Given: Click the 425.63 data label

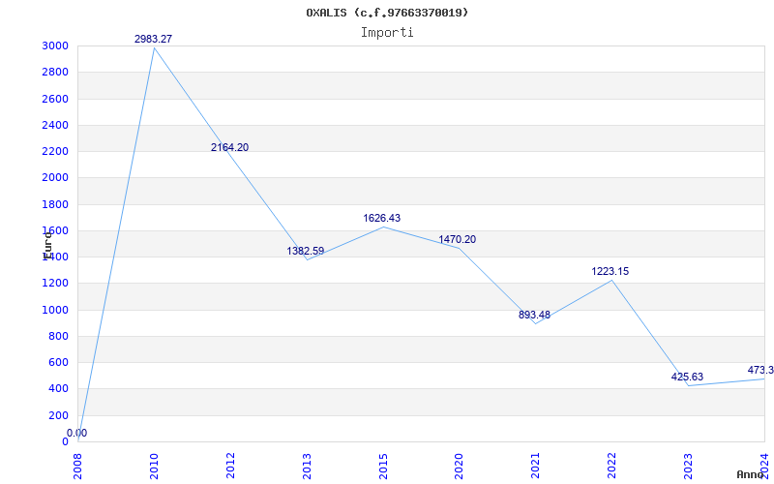Looking at the screenshot, I should (687, 377).
